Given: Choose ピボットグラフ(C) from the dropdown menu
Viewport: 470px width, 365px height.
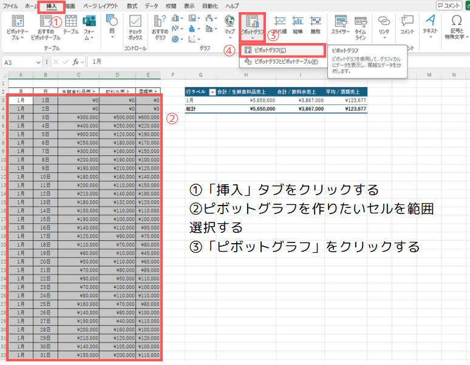Looking at the screenshot, I should coord(282,50).
